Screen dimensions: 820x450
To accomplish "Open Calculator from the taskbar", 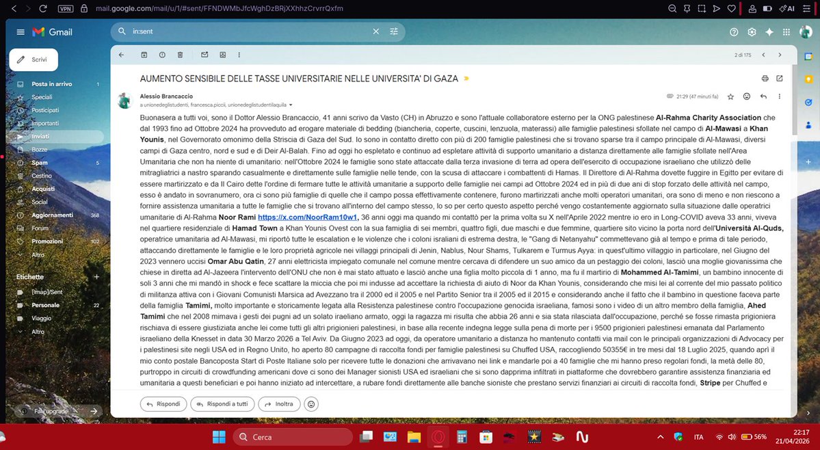I will (x=462, y=437).
